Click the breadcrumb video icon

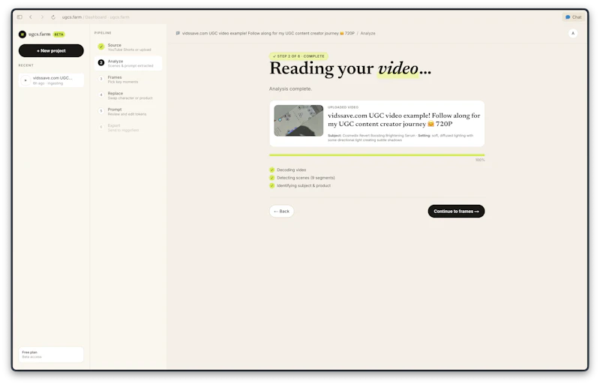click(x=178, y=33)
